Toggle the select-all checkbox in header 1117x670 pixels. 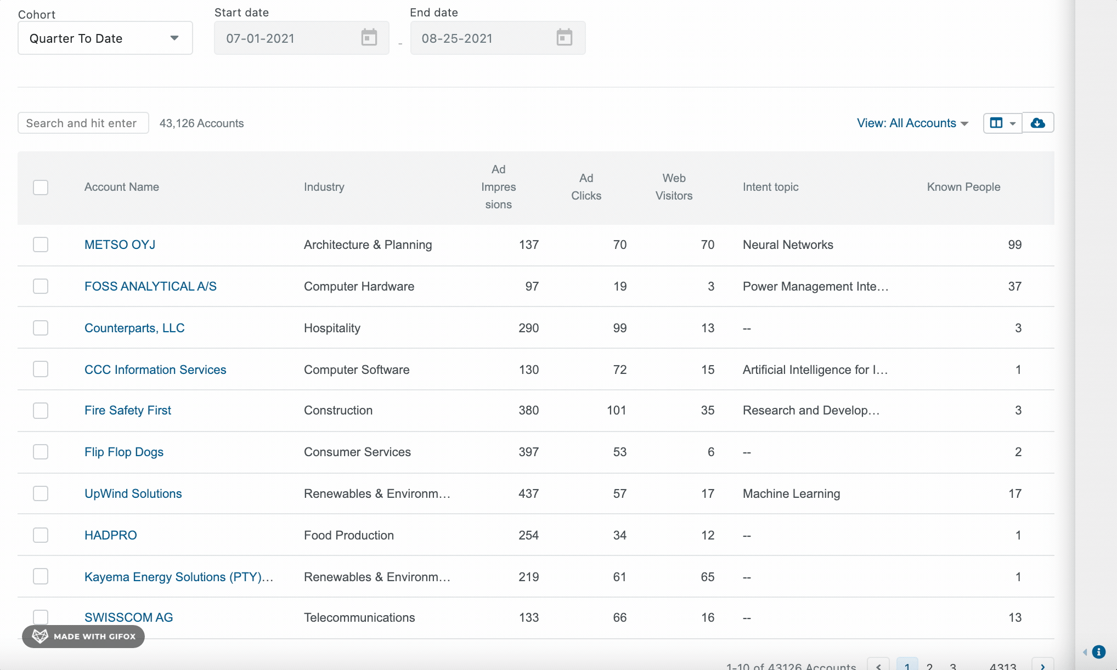(x=41, y=188)
